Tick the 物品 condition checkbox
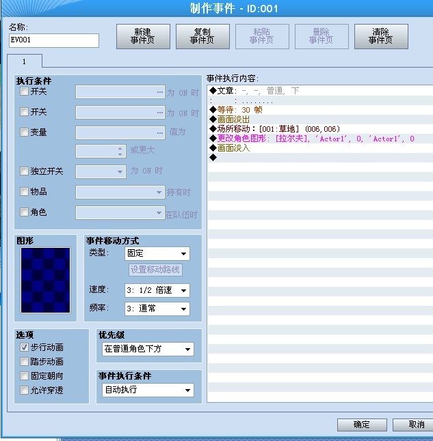The width and height of the screenshot is (433, 441). pyautogui.click(x=24, y=192)
